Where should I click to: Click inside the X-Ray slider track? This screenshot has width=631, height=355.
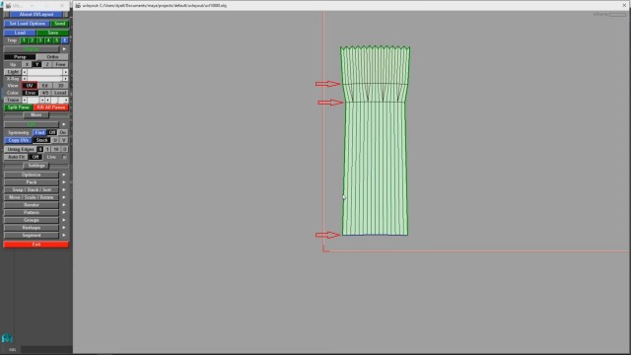(x=44, y=79)
